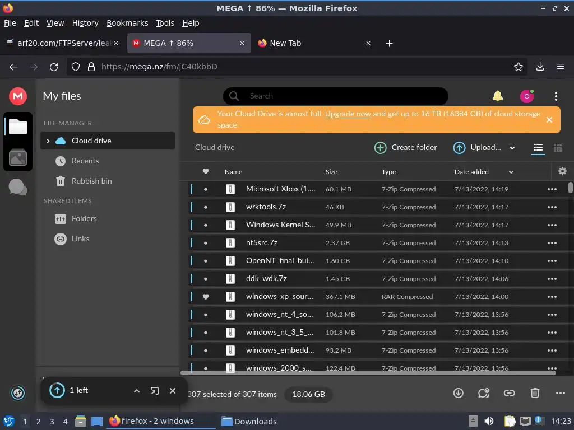
Task: Open the account avatar menu
Action: pyautogui.click(x=527, y=96)
